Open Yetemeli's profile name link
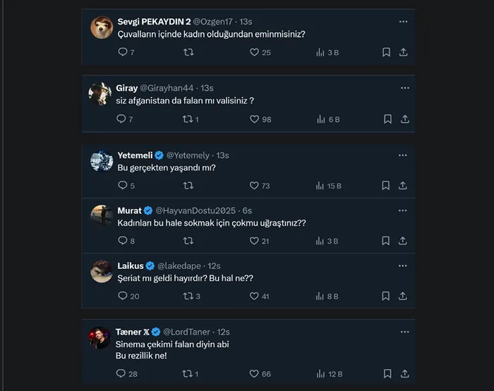This screenshot has height=391, width=494. pos(135,155)
